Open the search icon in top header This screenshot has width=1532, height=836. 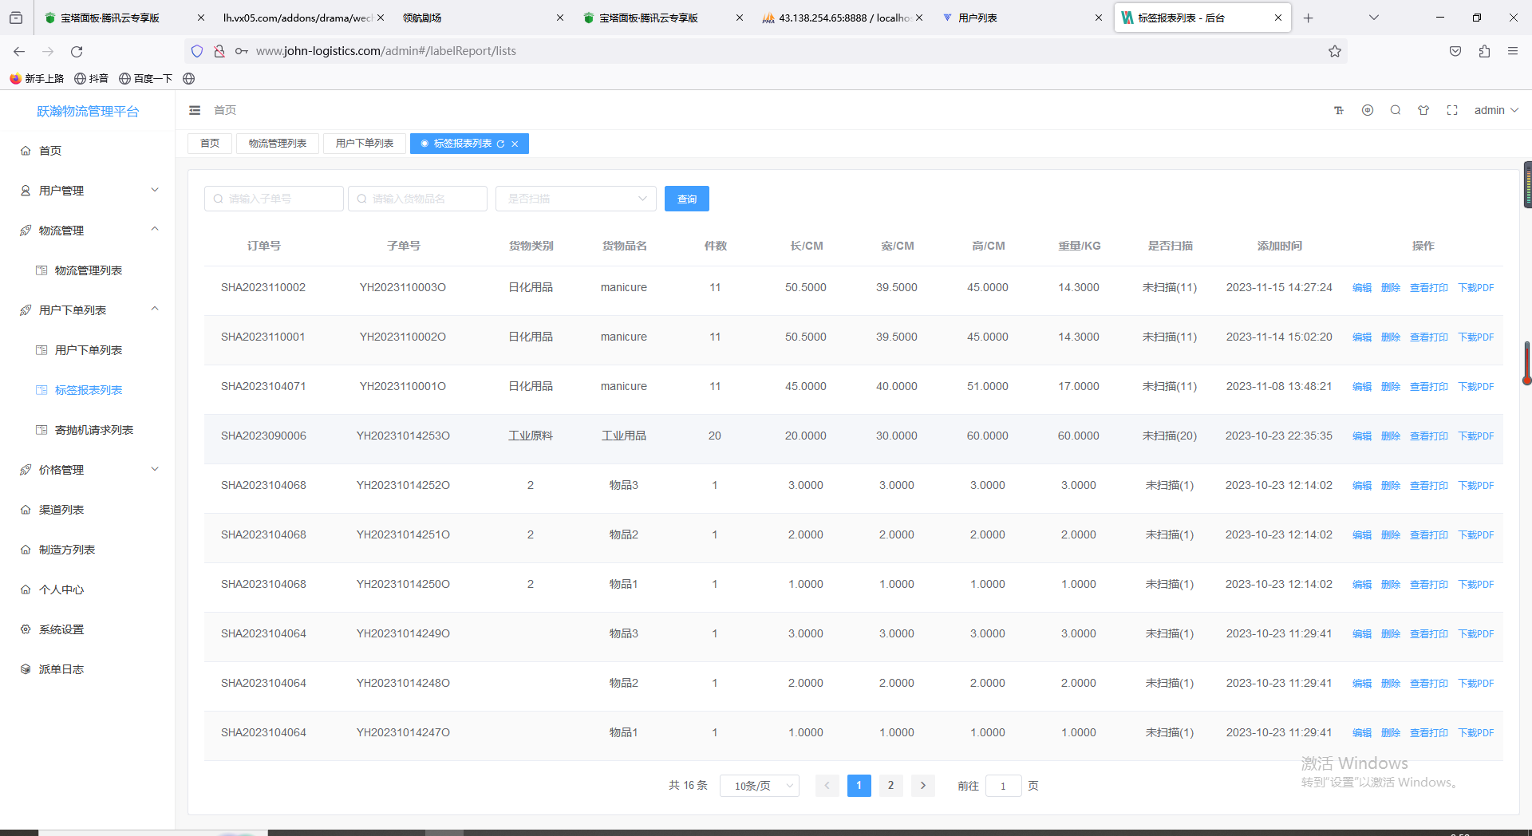tap(1396, 110)
